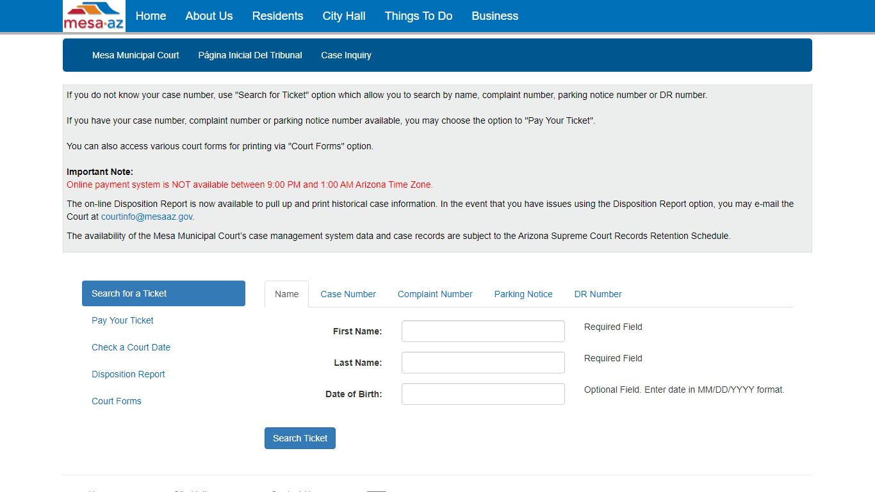The width and height of the screenshot is (875, 492).
Task: Focus the Last Name input field
Action: click(x=483, y=363)
